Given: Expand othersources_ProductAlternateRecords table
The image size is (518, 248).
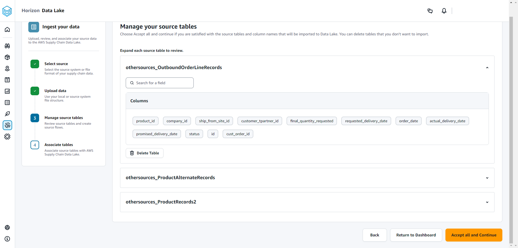Looking at the screenshot, I should pos(487,178).
